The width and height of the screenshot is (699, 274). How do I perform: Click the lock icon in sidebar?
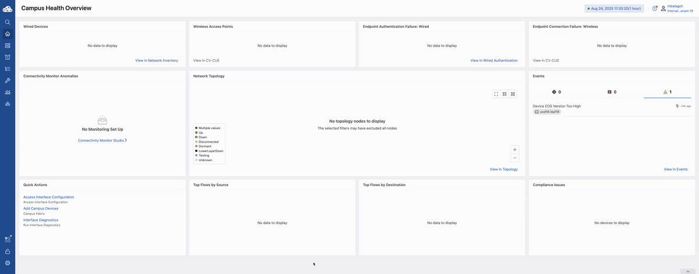tap(8, 251)
